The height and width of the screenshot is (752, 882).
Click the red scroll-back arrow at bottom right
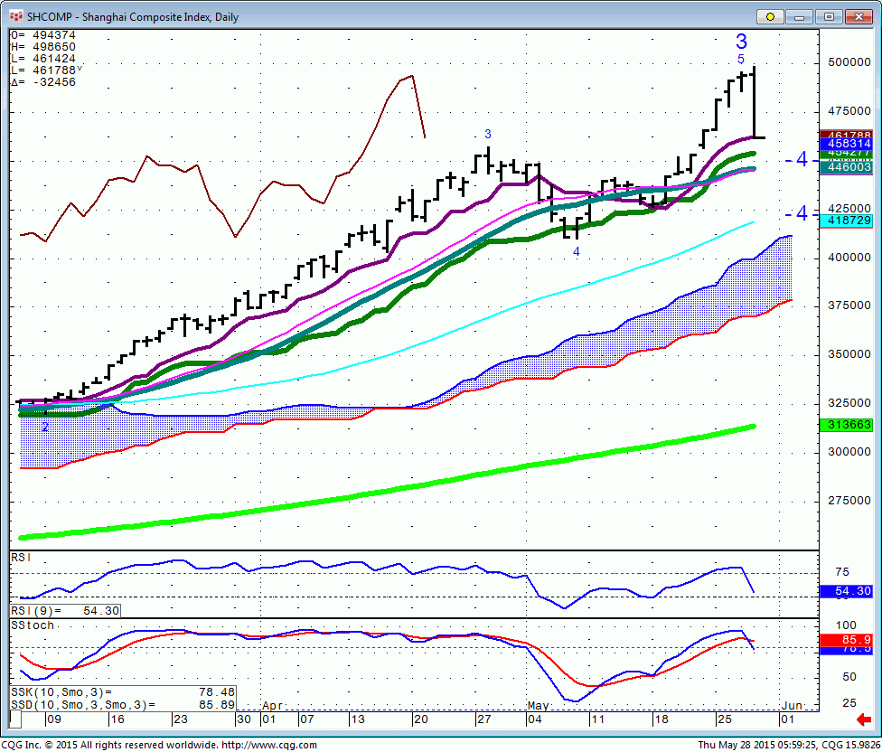863,719
